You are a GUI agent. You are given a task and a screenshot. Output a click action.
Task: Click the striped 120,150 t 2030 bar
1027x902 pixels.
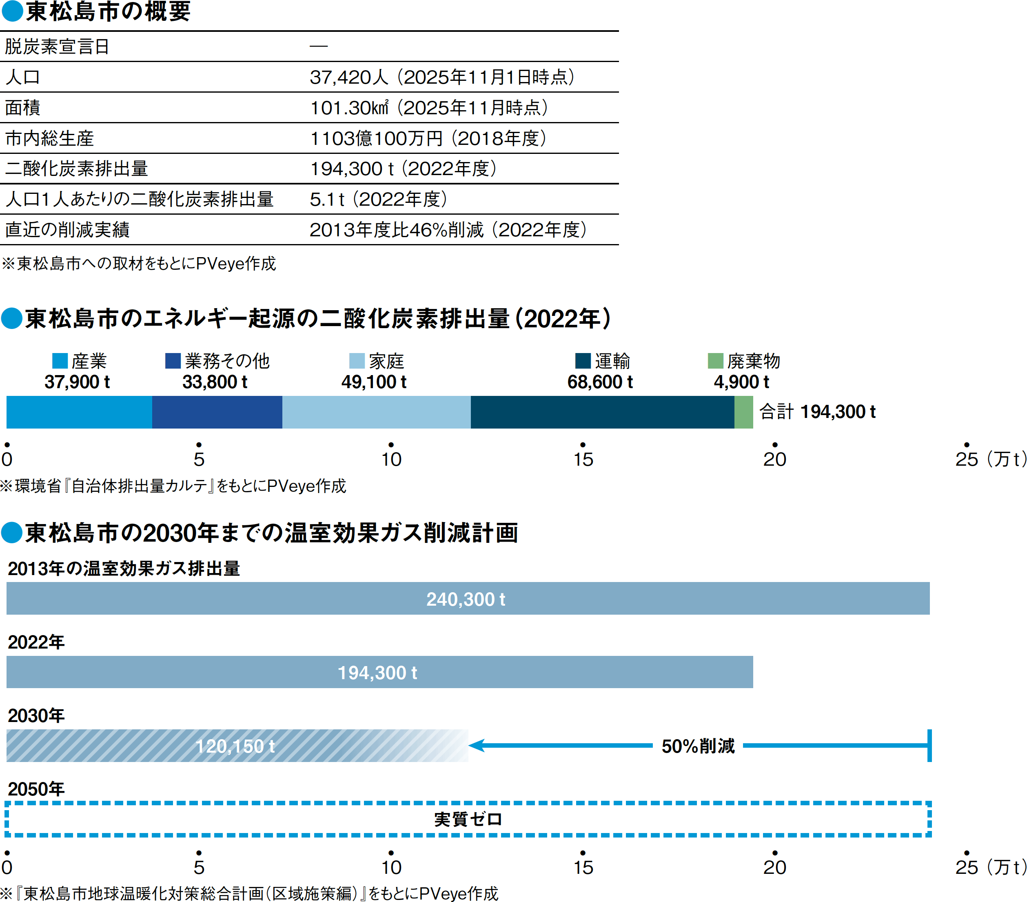236,746
